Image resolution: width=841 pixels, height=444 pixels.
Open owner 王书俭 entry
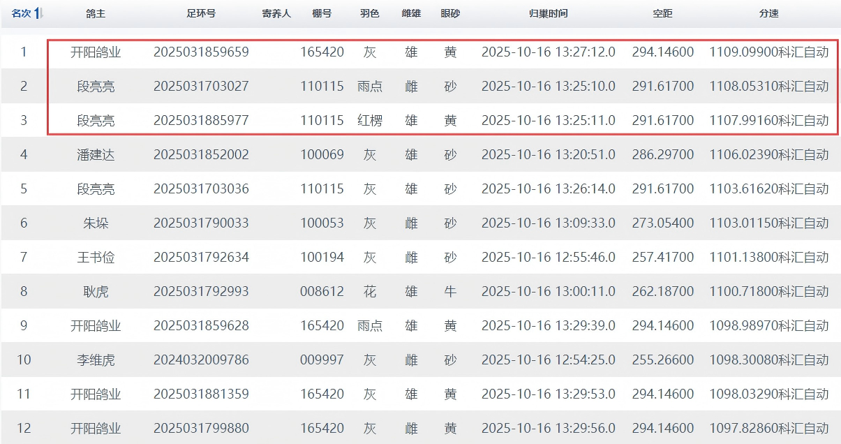[x=96, y=258]
